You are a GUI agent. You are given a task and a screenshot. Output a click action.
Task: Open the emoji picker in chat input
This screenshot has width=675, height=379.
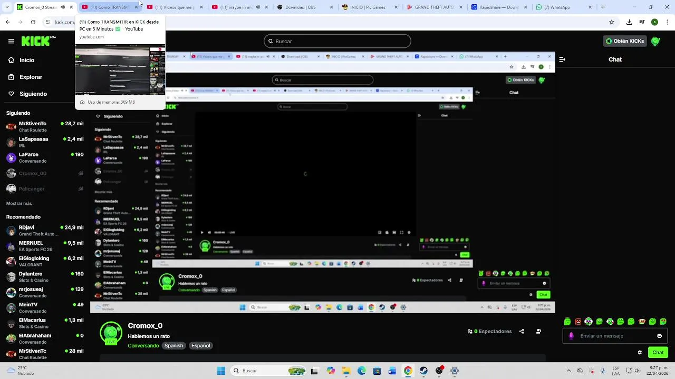659,336
